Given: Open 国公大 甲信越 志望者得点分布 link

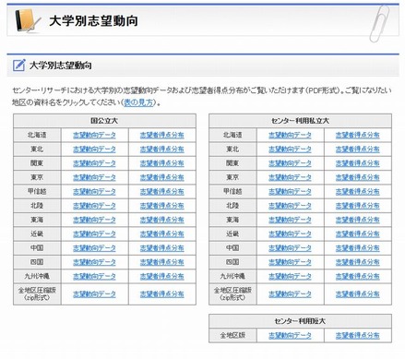Looking at the screenshot, I should (x=161, y=192).
